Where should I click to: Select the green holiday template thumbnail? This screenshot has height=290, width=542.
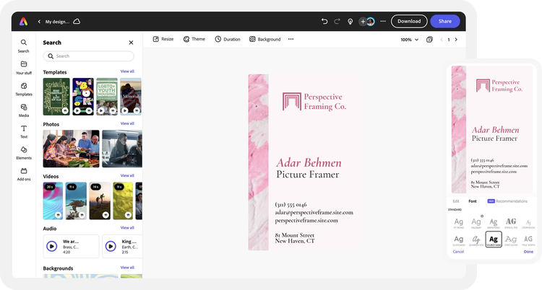56,97
